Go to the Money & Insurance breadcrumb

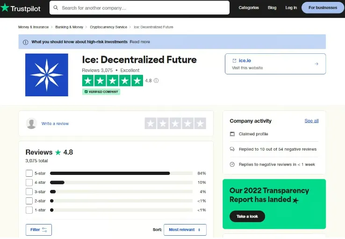coord(34,27)
